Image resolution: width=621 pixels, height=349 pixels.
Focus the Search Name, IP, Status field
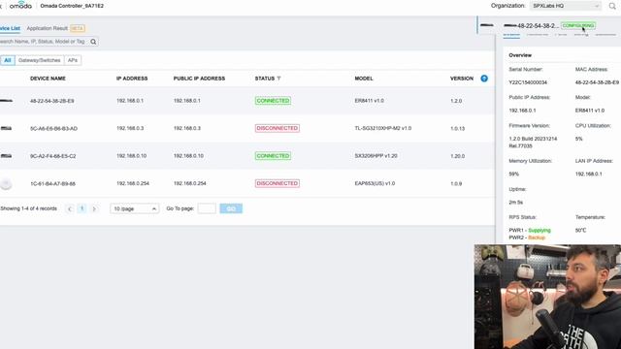(x=44, y=42)
